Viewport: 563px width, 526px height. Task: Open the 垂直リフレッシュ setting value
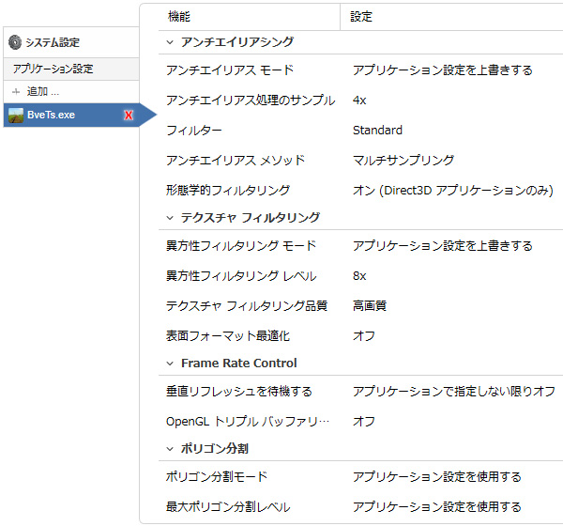pyautogui.click(x=454, y=392)
